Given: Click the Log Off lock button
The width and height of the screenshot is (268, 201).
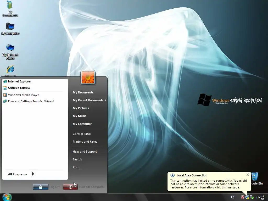Looking at the screenshot, I should pos(41,187).
